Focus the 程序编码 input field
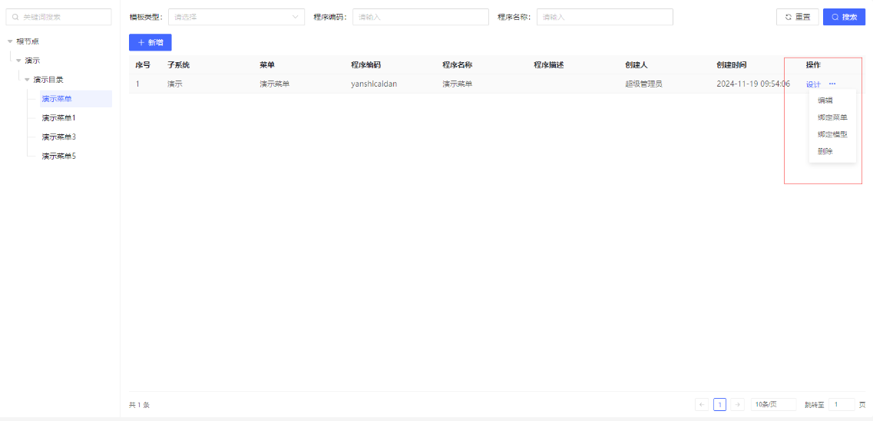Screen dimensions: 873x421 click(x=420, y=17)
